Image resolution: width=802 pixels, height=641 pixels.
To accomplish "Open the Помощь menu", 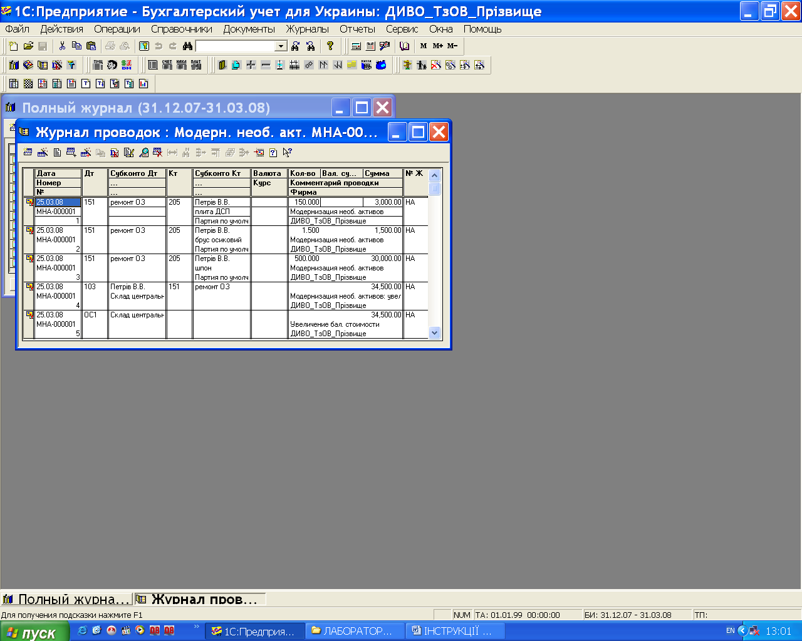I will [482, 29].
